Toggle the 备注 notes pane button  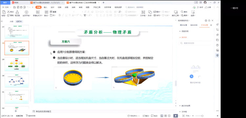[x=146, y=116]
